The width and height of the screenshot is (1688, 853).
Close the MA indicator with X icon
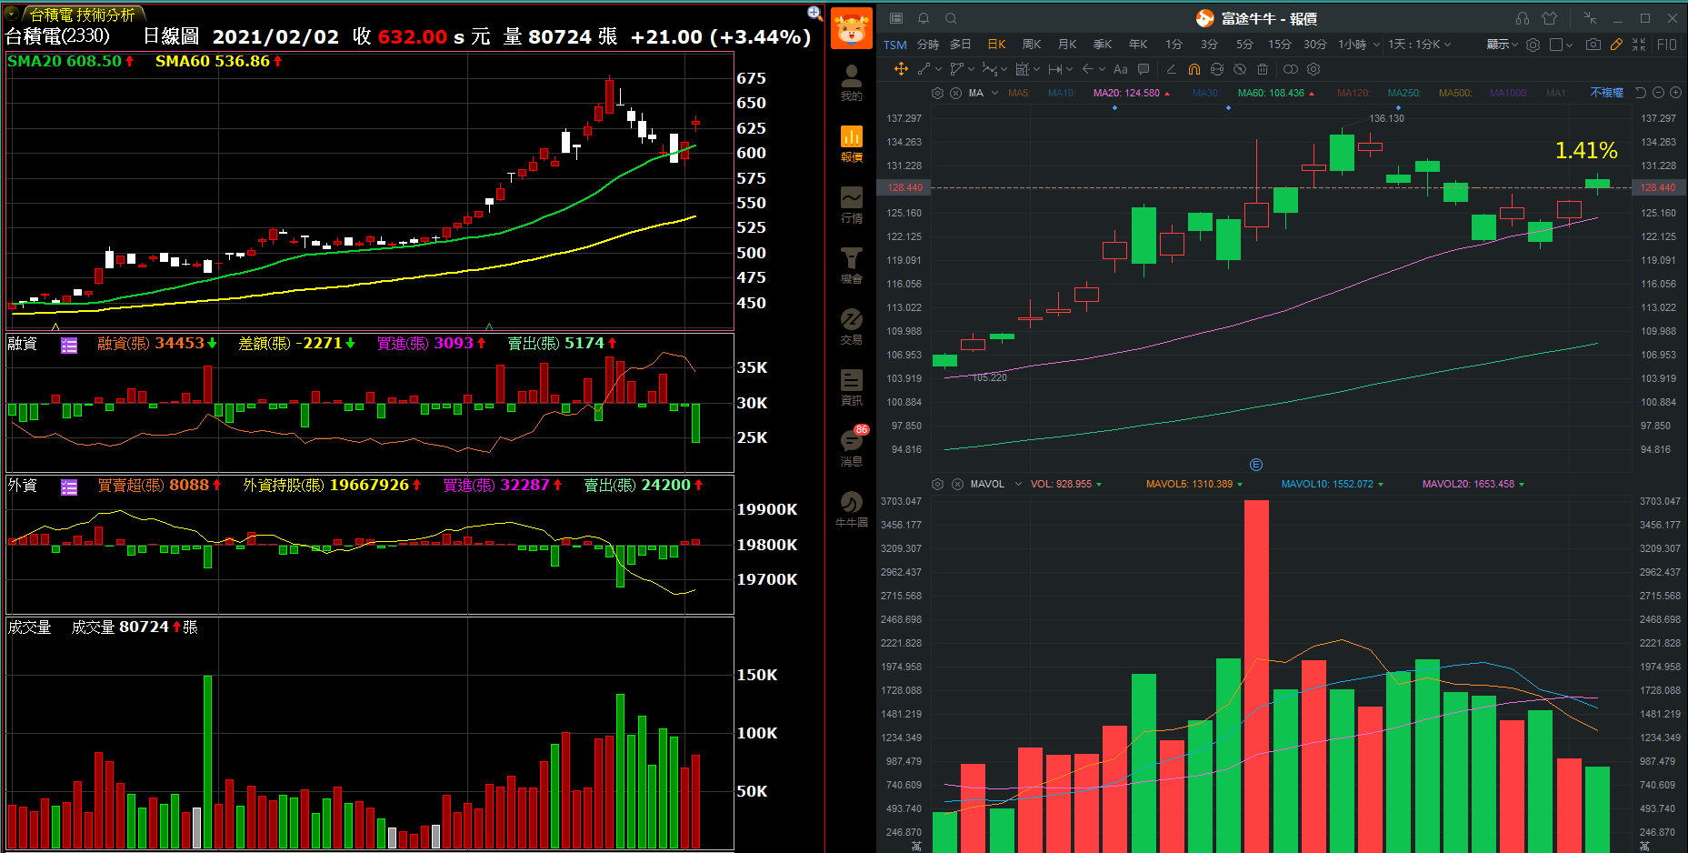(x=956, y=93)
